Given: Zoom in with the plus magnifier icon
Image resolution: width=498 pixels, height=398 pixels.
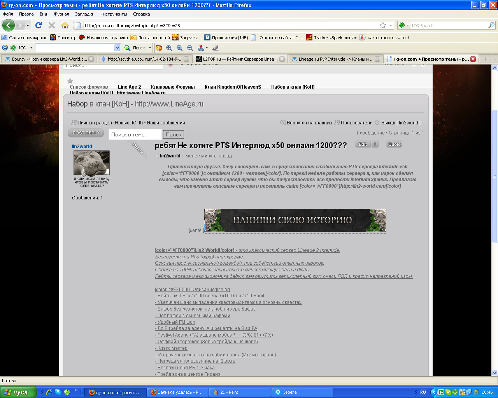Looking at the screenshot, I should pyautogui.click(x=169, y=47).
